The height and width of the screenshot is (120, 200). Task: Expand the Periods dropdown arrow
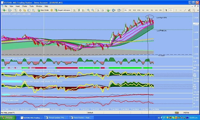point(115,10)
